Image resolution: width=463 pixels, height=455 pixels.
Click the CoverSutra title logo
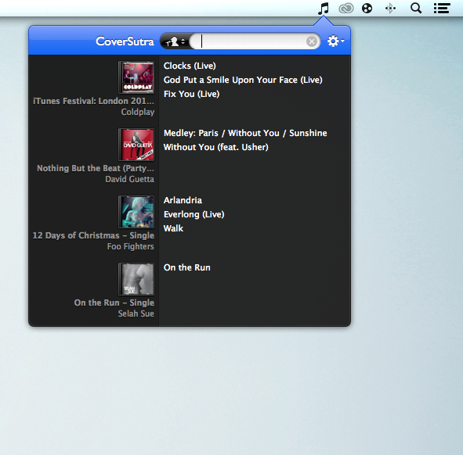click(125, 41)
